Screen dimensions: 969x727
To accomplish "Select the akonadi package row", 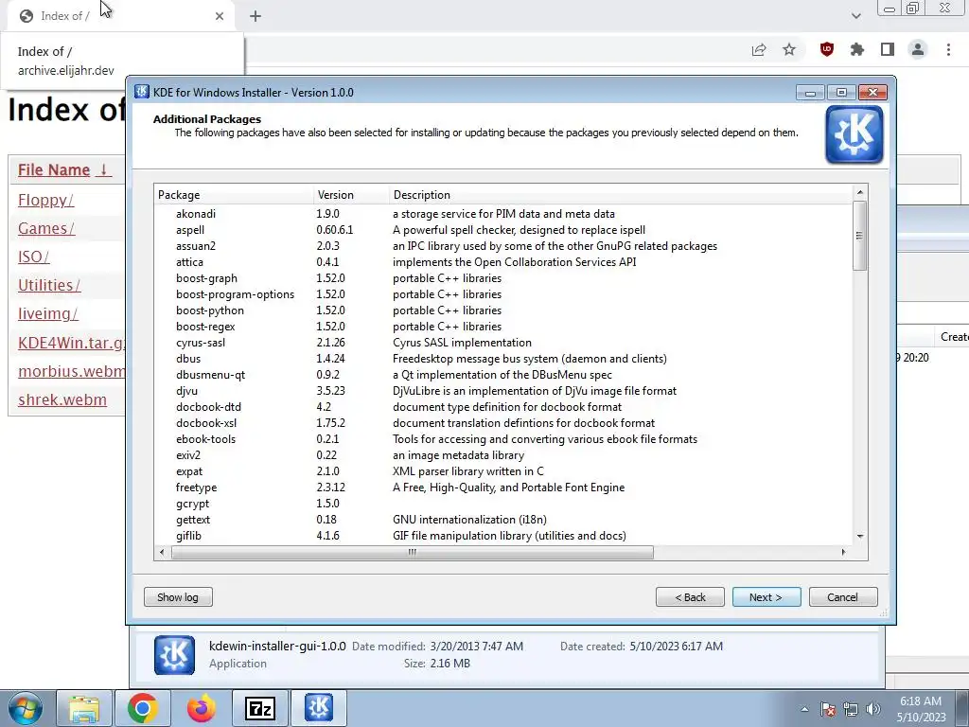I will coord(503,214).
